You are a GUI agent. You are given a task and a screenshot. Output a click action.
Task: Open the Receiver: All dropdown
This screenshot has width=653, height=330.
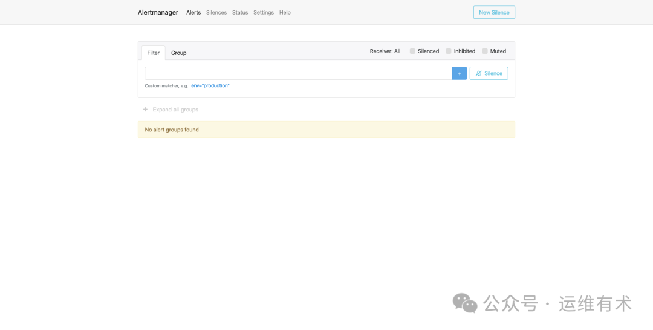tap(385, 51)
